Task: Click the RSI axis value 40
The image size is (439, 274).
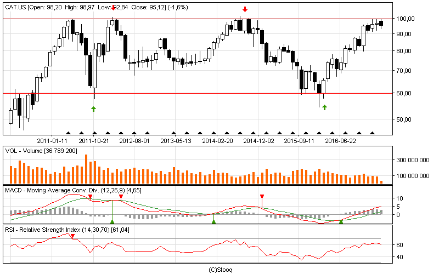Action: [x=400, y=257]
